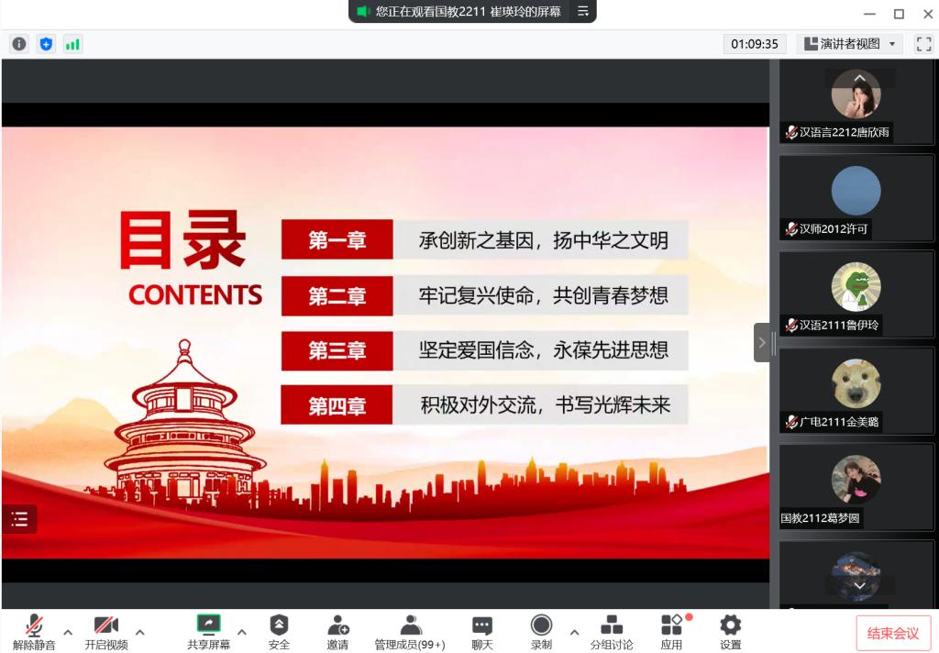Open the Security (安全) options
The height and width of the screenshot is (653, 939).
click(x=279, y=632)
